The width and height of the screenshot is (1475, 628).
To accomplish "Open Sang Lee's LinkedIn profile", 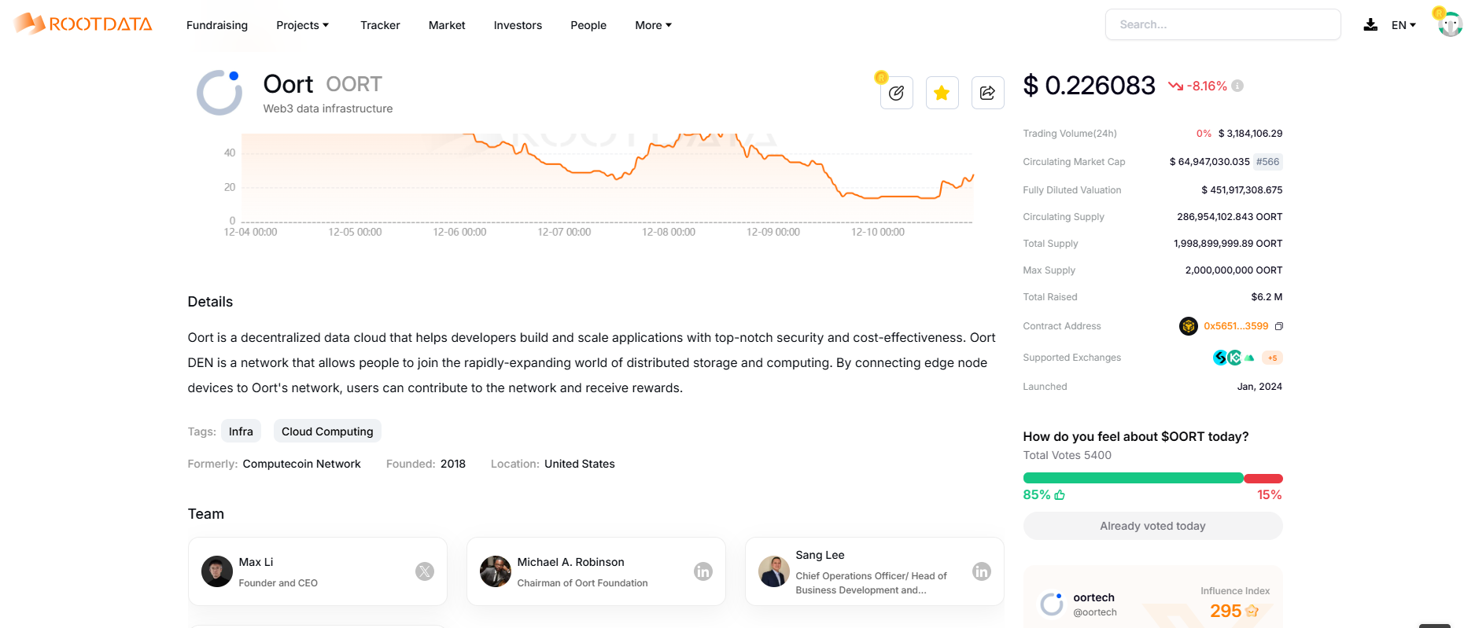I will pos(982,571).
